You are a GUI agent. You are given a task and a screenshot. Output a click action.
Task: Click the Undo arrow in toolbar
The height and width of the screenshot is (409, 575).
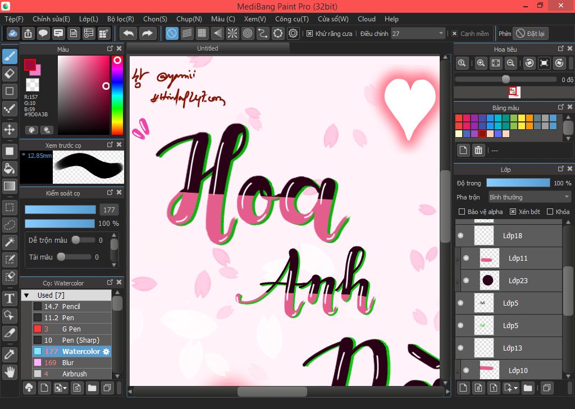pyautogui.click(x=129, y=33)
